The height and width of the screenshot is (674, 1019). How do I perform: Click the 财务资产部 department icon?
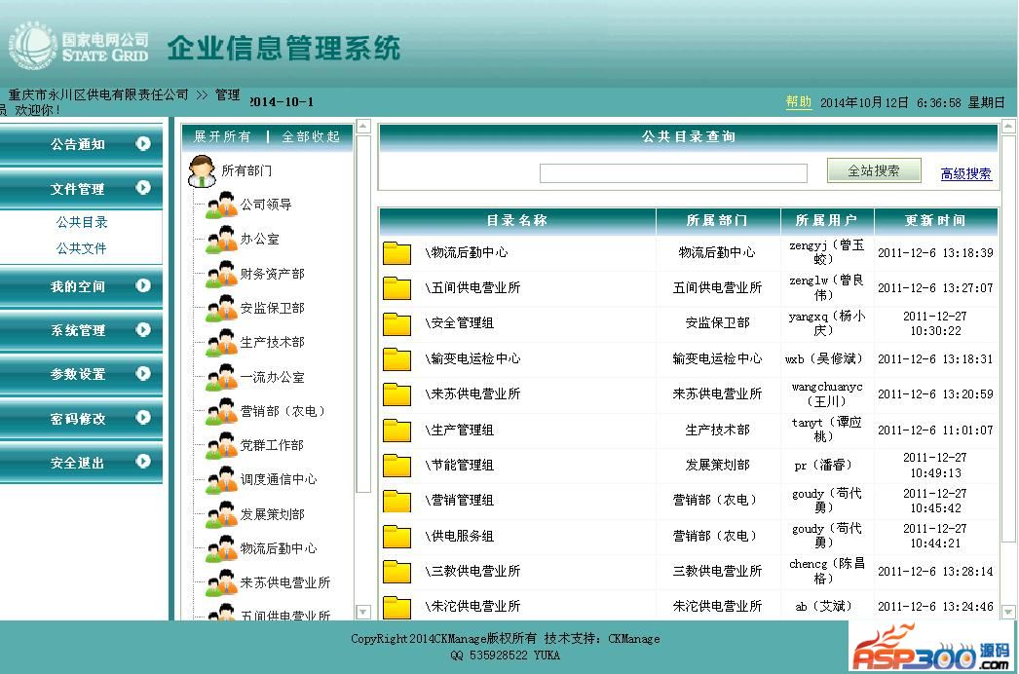click(x=221, y=274)
